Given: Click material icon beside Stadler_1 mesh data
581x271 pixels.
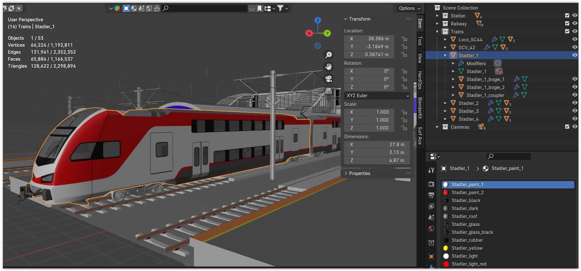Looking at the screenshot, I should [499, 71].
